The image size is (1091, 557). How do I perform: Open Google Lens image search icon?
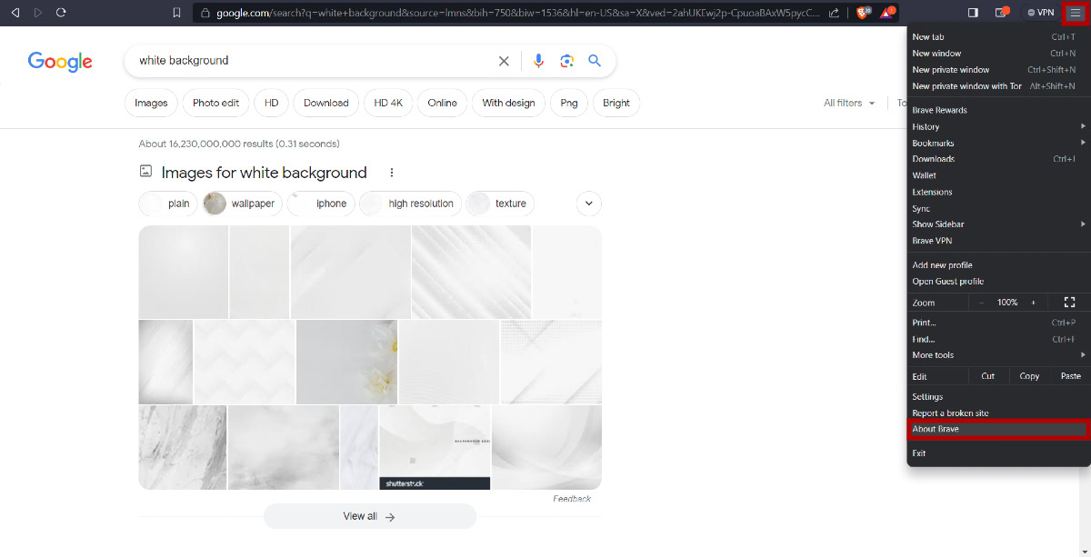(x=566, y=61)
